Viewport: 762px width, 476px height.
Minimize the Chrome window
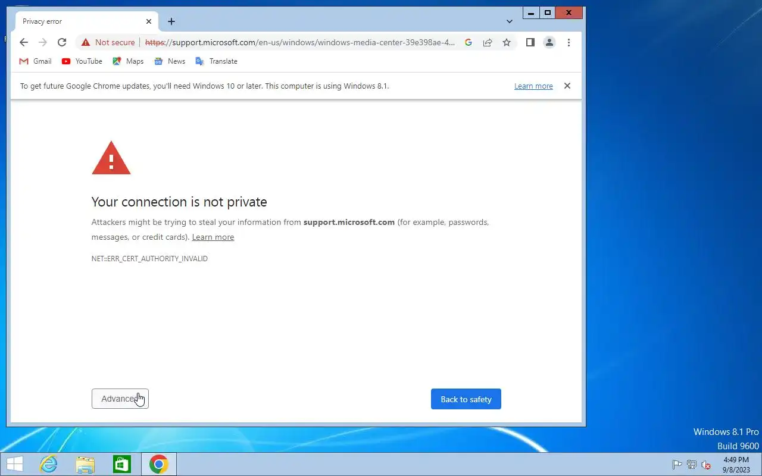point(531,12)
